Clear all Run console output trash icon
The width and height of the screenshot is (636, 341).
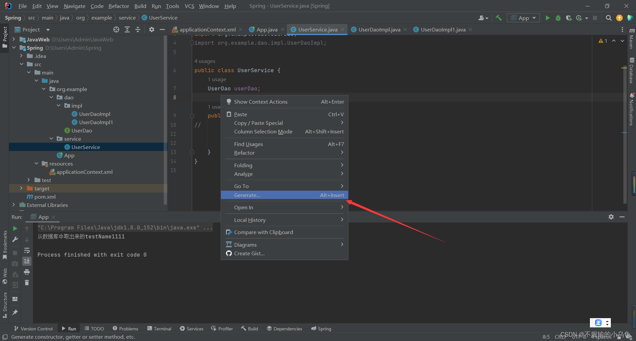pos(27,283)
